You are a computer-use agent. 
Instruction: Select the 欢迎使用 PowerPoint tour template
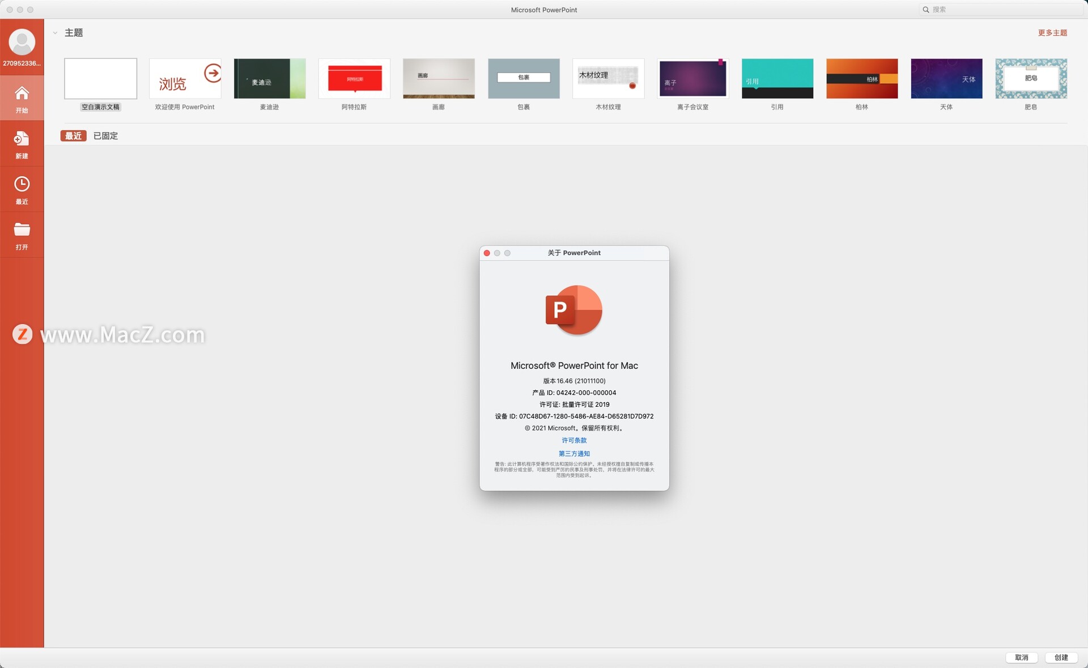point(185,84)
